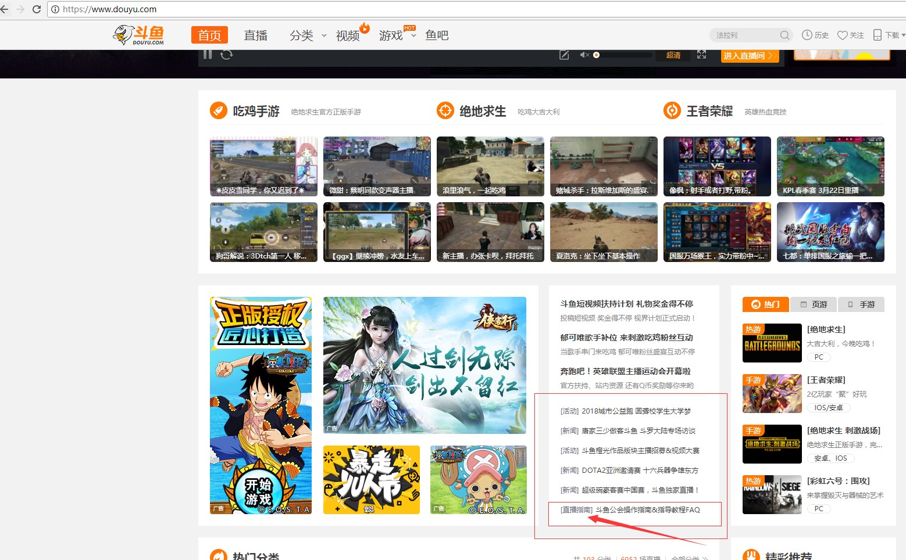Open the 狗哥解说：3Dtch第一人 stream
Screen dimensions: 906x560
263,232
